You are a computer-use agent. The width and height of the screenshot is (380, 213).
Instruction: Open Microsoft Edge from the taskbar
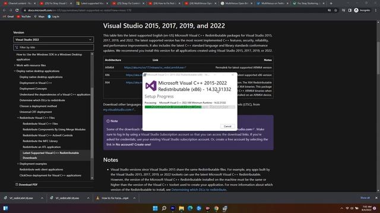pyautogui.click(x=190, y=208)
